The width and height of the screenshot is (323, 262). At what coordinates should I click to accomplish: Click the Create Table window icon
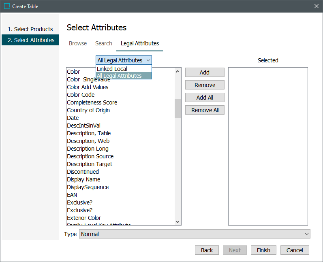(x=7, y=6)
